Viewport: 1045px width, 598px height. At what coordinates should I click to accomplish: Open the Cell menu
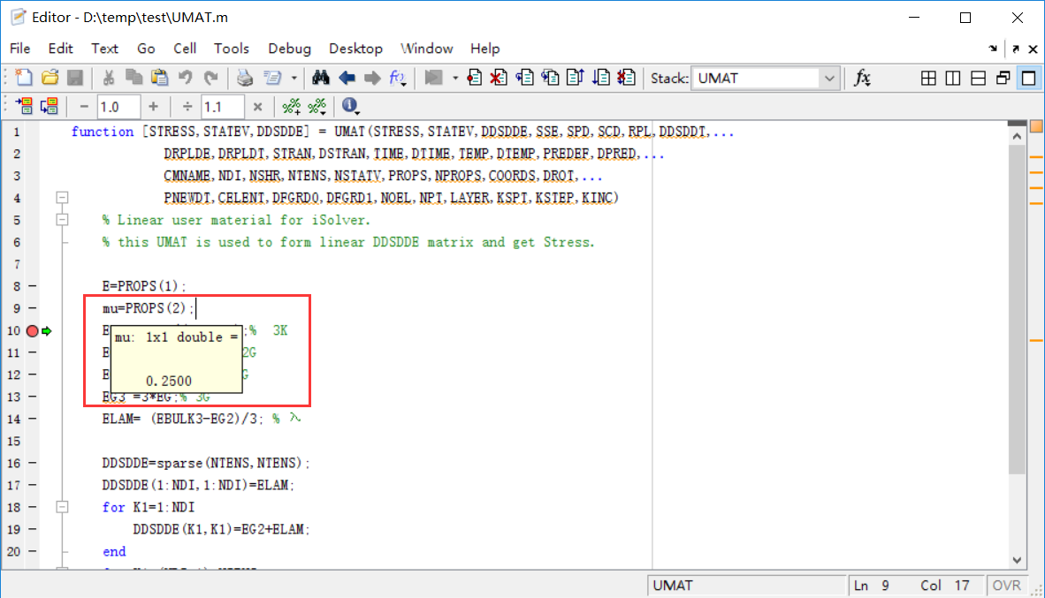[185, 49]
